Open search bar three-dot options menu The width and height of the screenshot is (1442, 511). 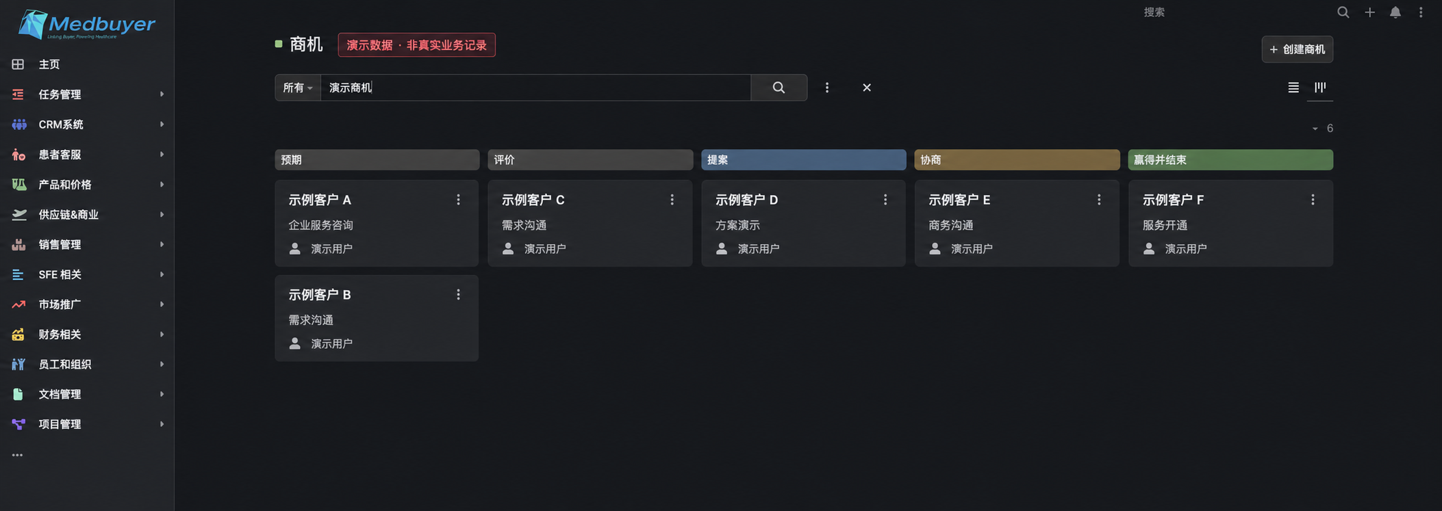coord(827,88)
